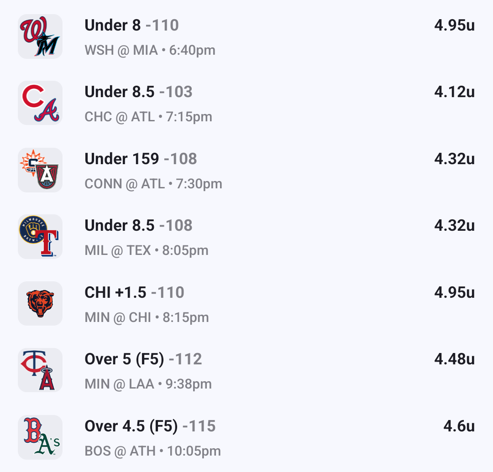
Task: Tap the 4.6u unit amount
Action: pyautogui.click(x=459, y=426)
